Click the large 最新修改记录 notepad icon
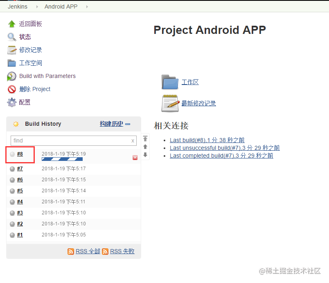329x283 pixels. (171, 103)
